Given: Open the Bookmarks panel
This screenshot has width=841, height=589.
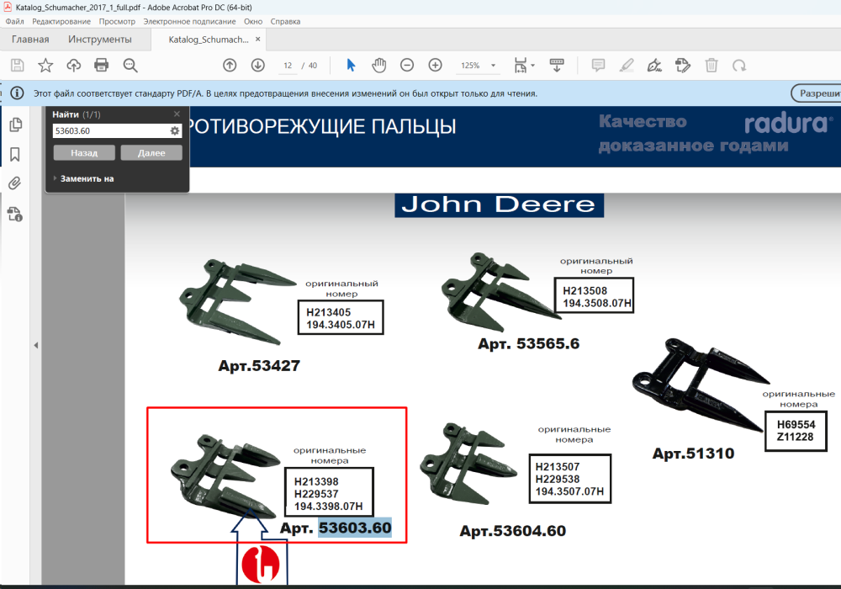Looking at the screenshot, I should point(15,155).
